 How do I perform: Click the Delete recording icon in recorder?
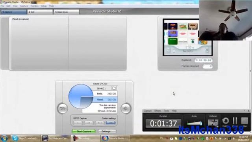coord(226,121)
